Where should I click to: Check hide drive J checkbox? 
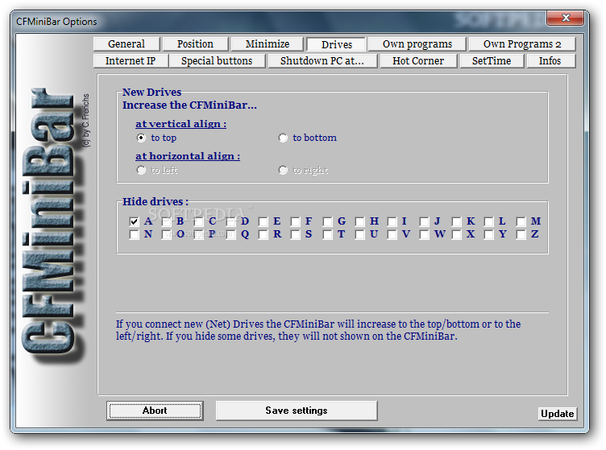pyautogui.click(x=424, y=221)
